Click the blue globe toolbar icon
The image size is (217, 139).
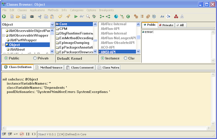click(116, 17)
